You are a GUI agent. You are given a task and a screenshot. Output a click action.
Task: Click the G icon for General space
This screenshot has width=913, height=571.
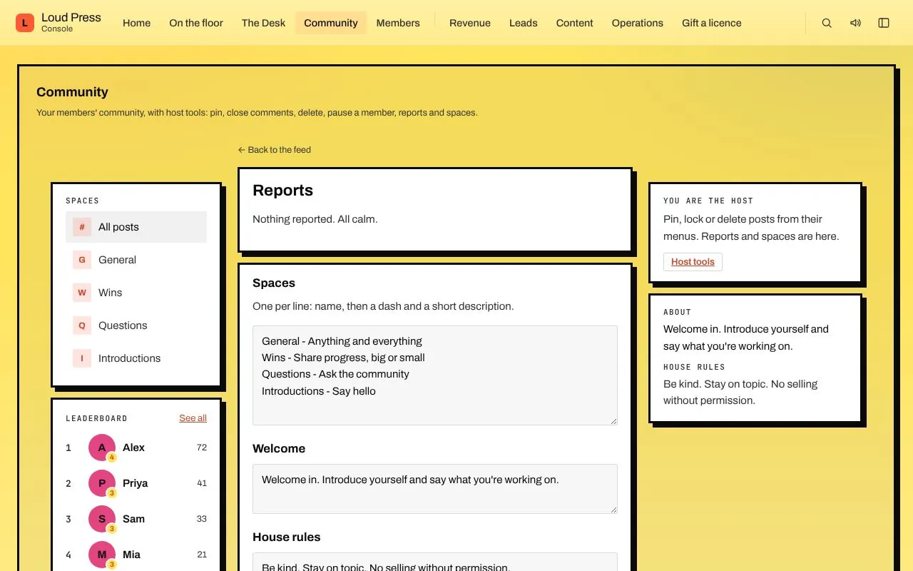tap(82, 260)
